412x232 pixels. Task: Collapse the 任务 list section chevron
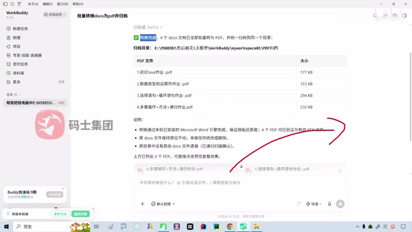point(20,95)
